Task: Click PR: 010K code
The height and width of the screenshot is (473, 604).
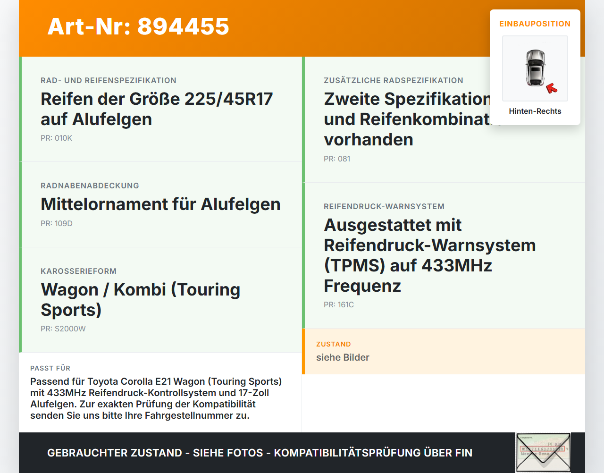Action: (56, 138)
